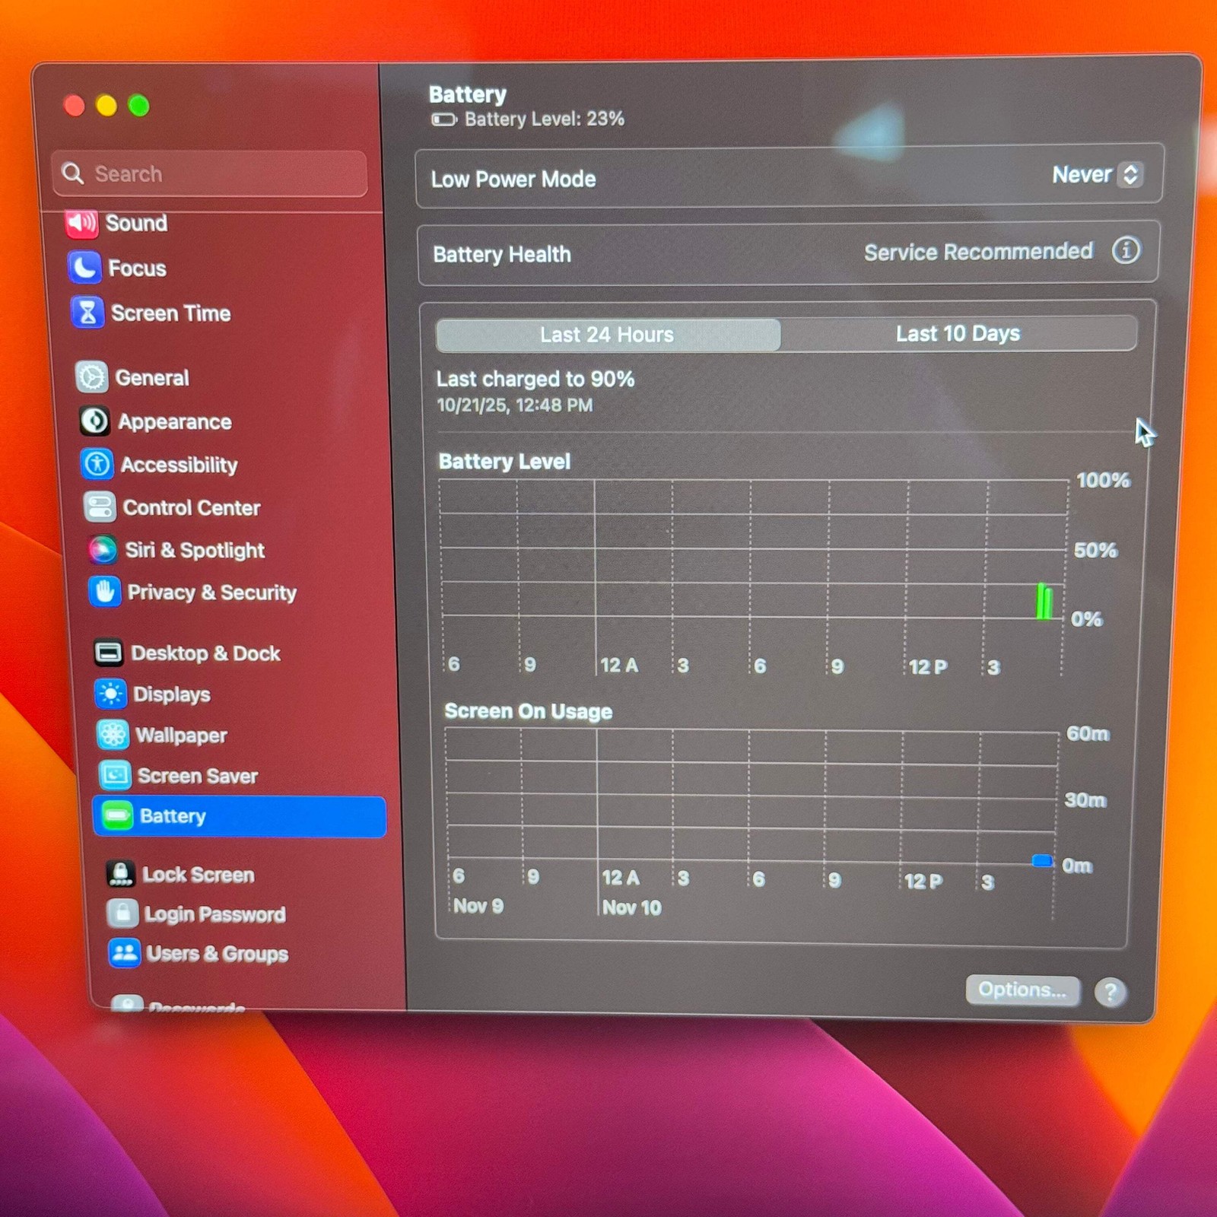Viewport: 1217px width, 1217px height.
Task: Select Siri & Spotlight in the sidebar
Action: pos(195,550)
